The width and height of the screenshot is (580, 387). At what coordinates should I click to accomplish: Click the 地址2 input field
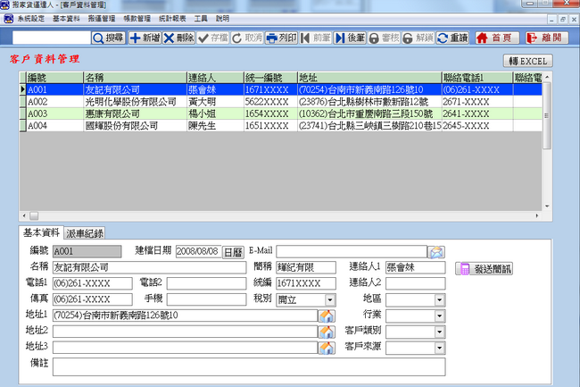185,332
